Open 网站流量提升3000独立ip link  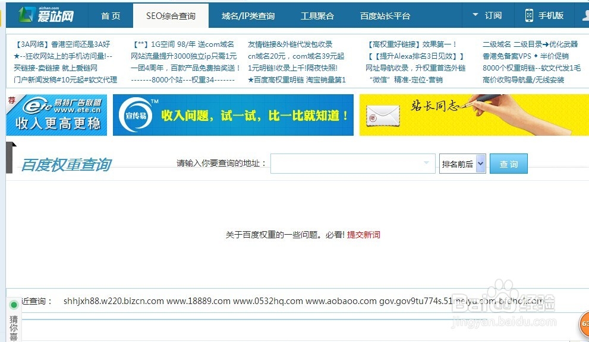[x=184, y=56]
